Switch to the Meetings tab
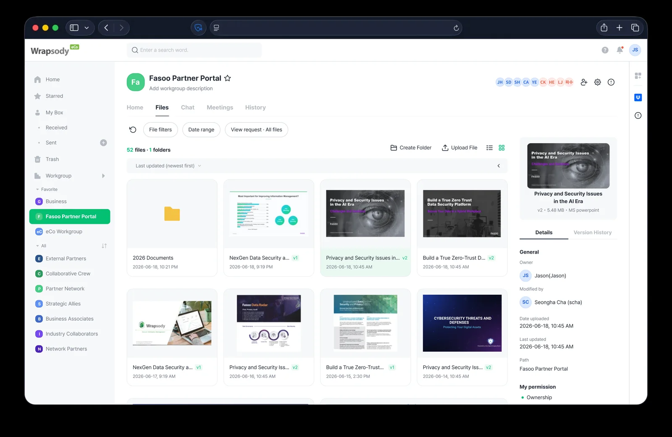This screenshot has width=672, height=437. (220, 107)
